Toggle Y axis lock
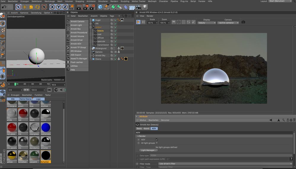 point(59,7)
